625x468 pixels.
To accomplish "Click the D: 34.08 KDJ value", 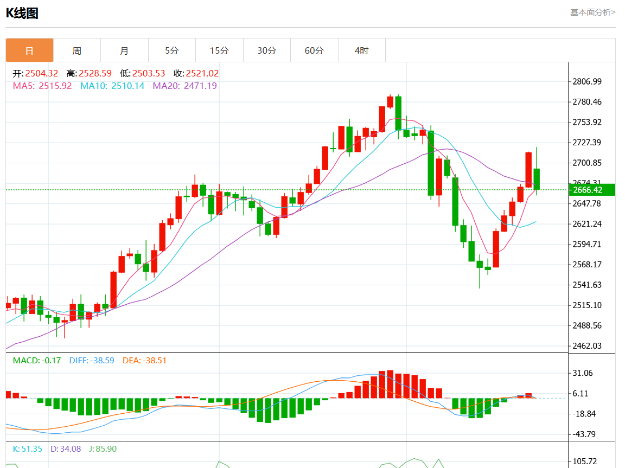I will pyautogui.click(x=66, y=449).
